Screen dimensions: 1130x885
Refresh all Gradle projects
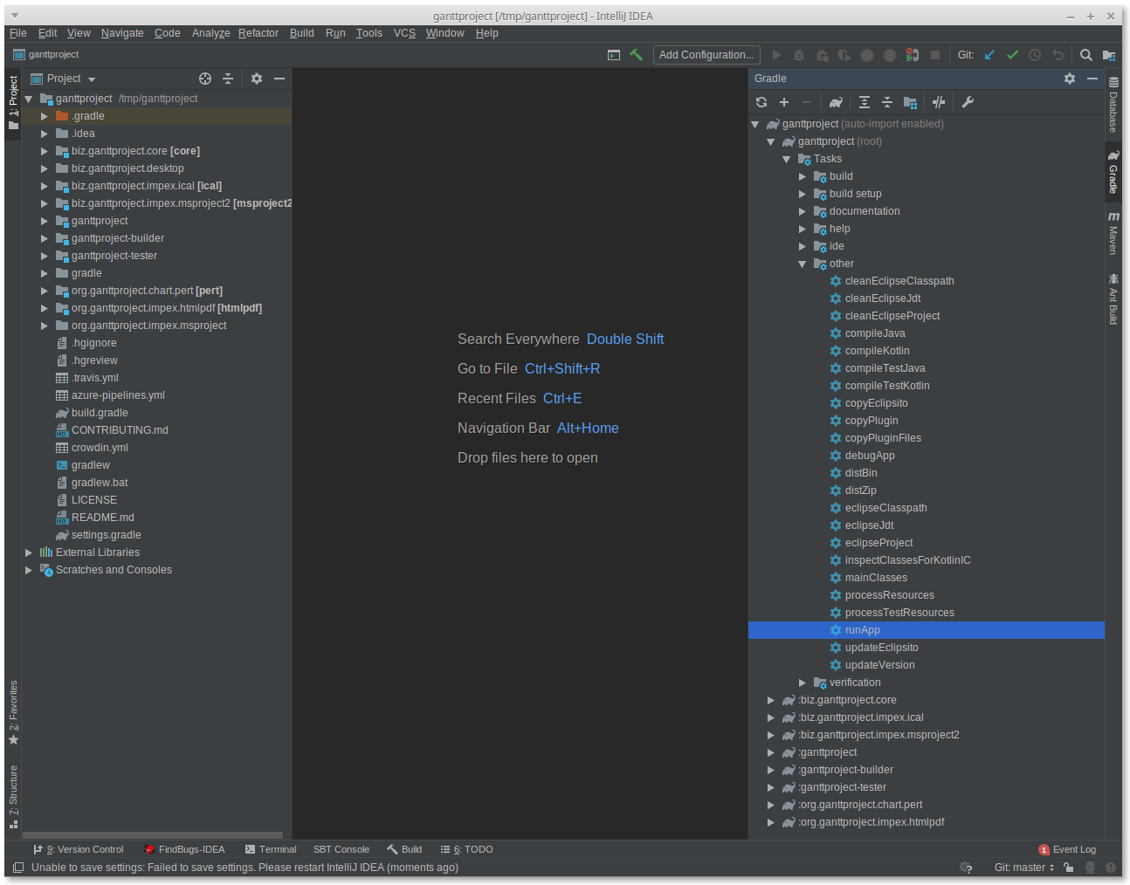pyautogui.click(x=761, y=102)
